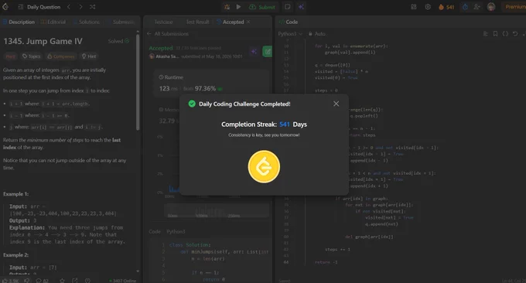526x283 pixels.
Task: Show the Hint
Action: 89,56
